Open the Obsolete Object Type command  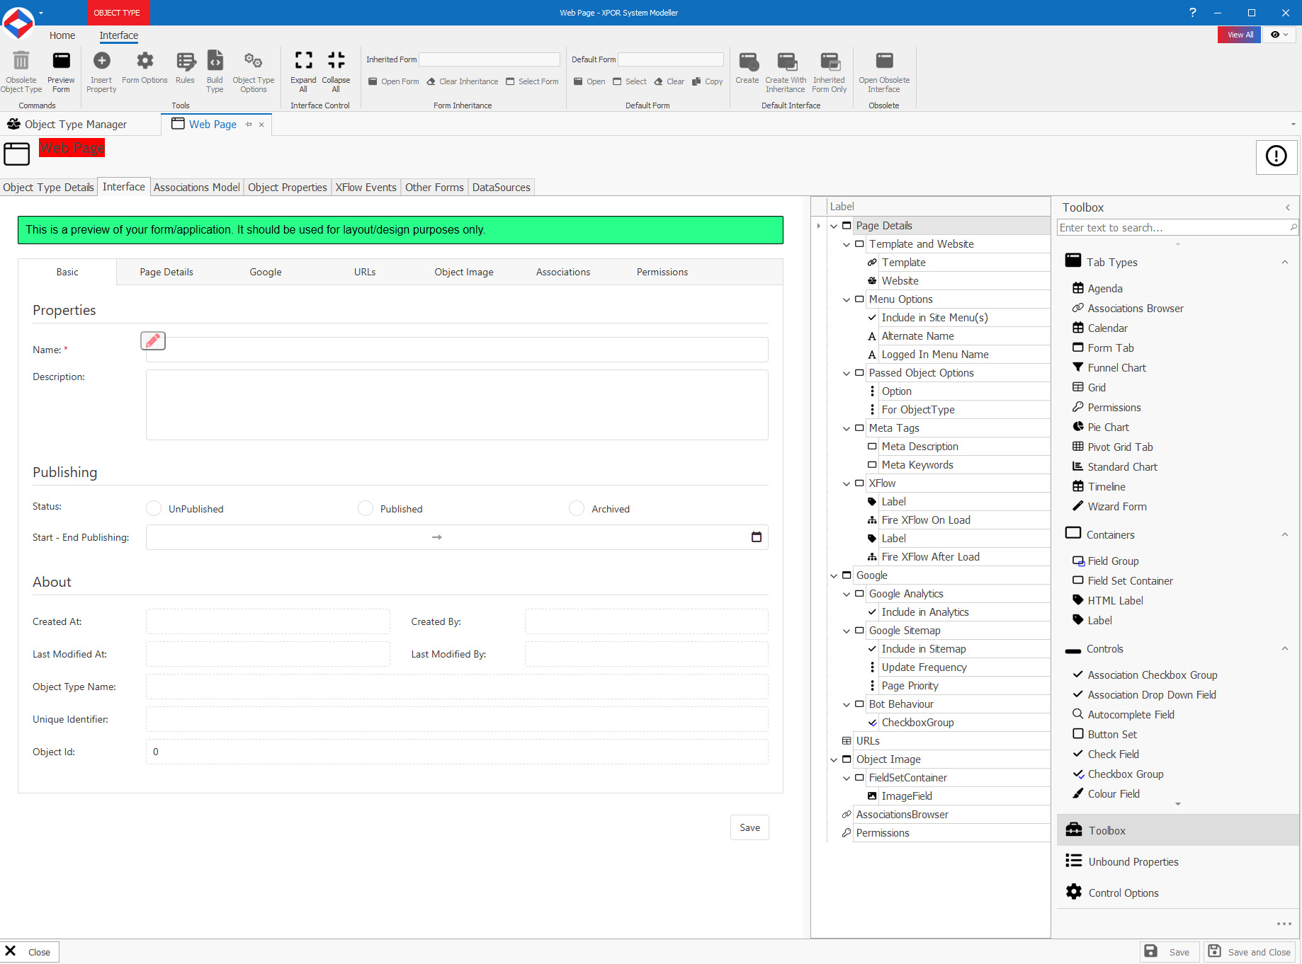tap(21, 70)
